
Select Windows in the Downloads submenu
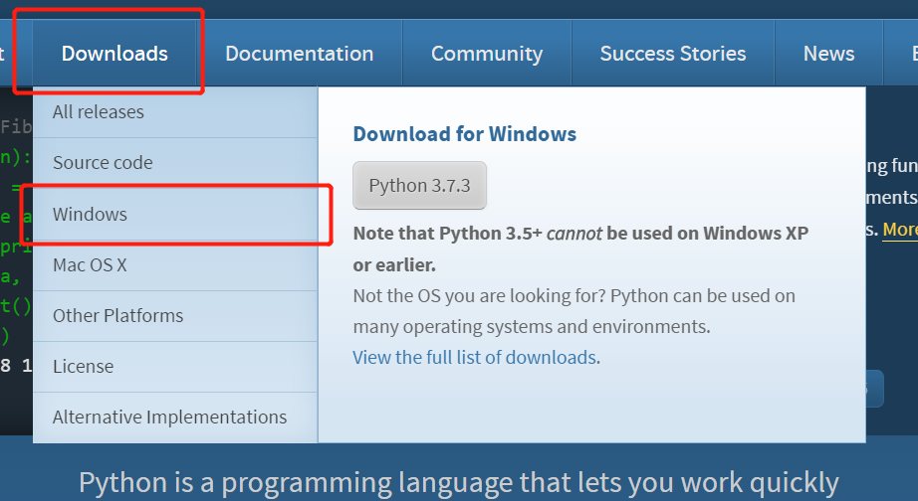[x=175, y=214]
